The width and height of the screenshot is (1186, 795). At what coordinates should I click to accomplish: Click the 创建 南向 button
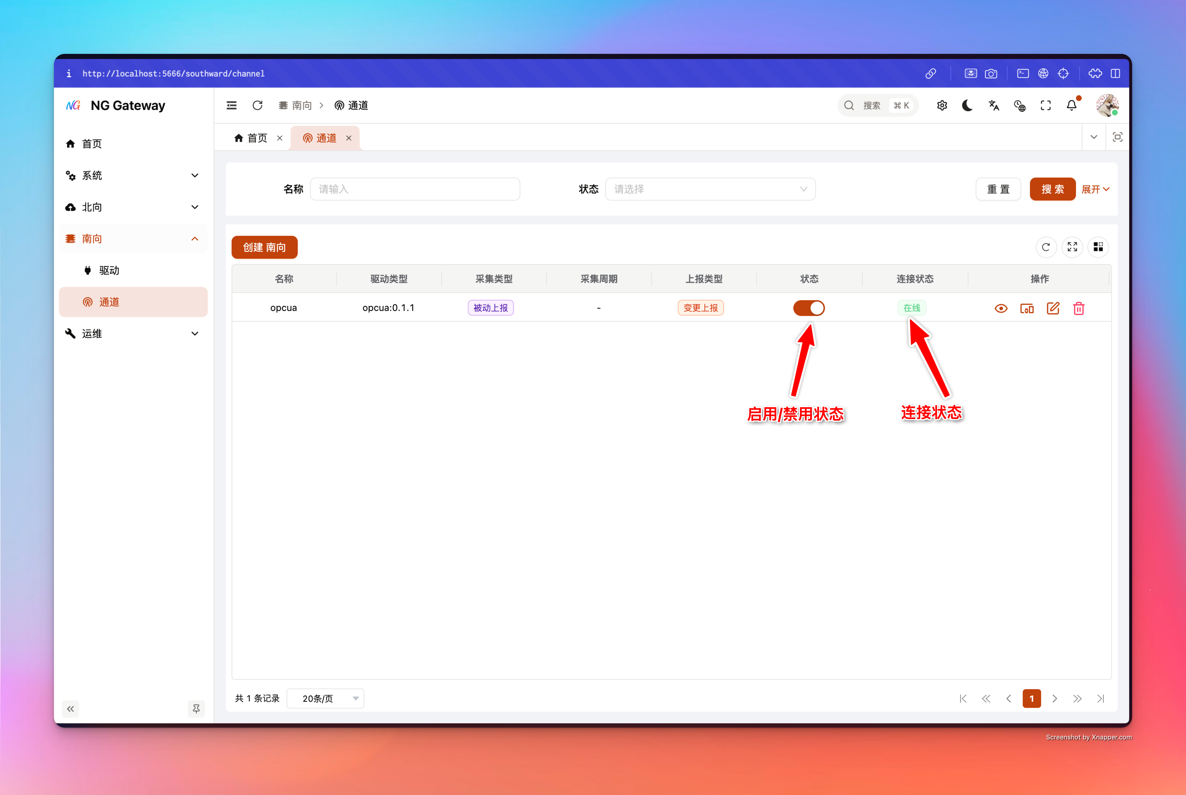pos(264,247)
